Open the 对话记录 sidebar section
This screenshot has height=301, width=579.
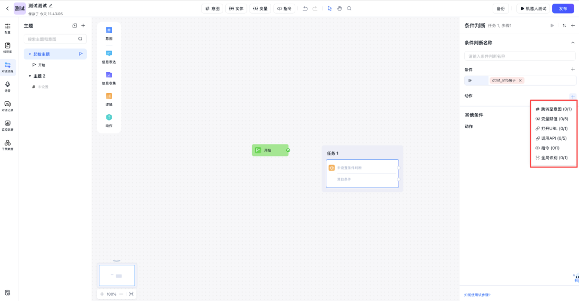pos(7,106)
